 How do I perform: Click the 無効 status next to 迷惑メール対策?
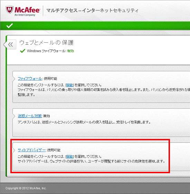47,116
